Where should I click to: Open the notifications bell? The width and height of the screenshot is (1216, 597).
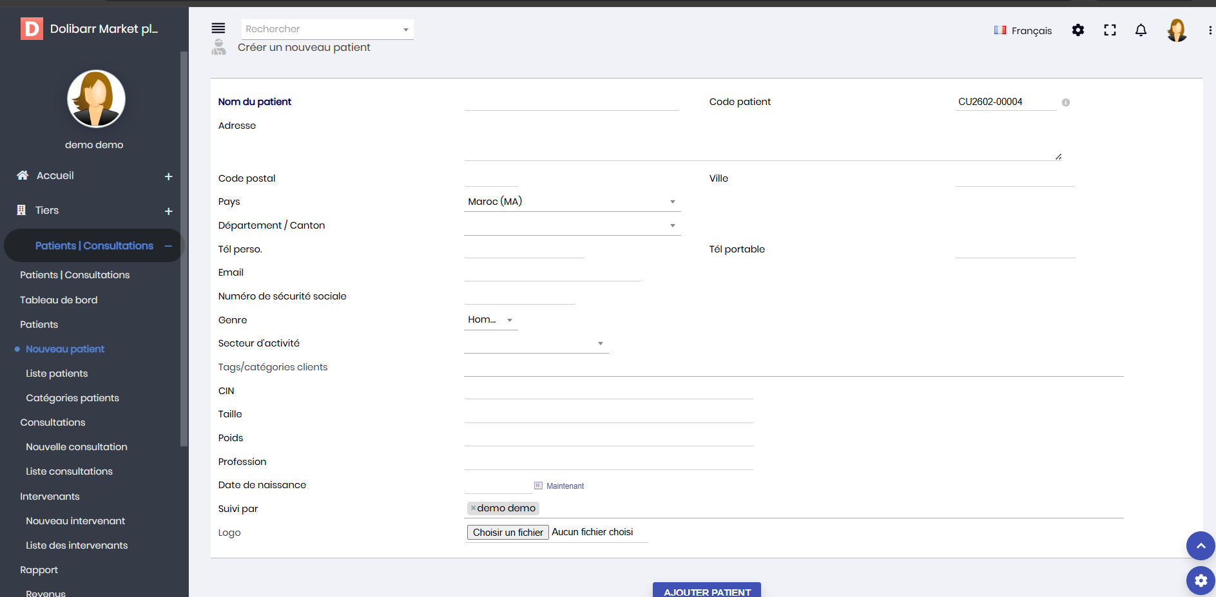tap(1141, 30)
